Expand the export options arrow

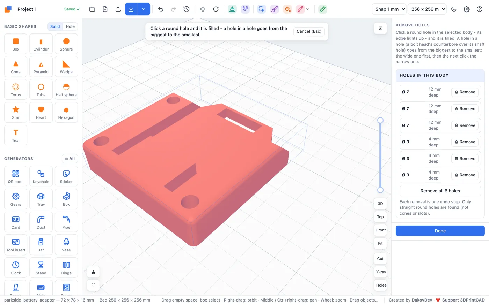[x=144, y=9]
